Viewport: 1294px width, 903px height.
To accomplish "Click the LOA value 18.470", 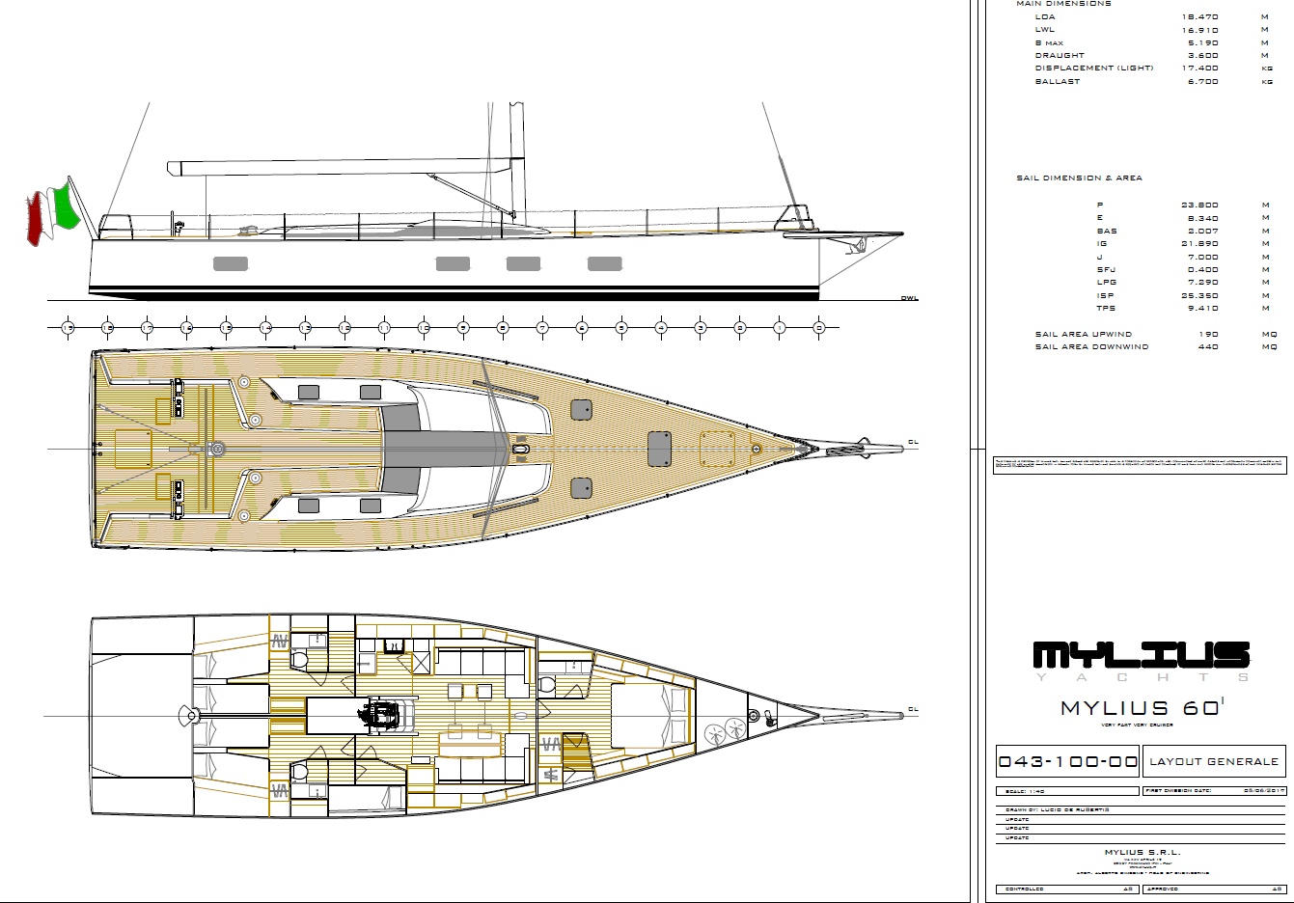I will pos(1199,16).
